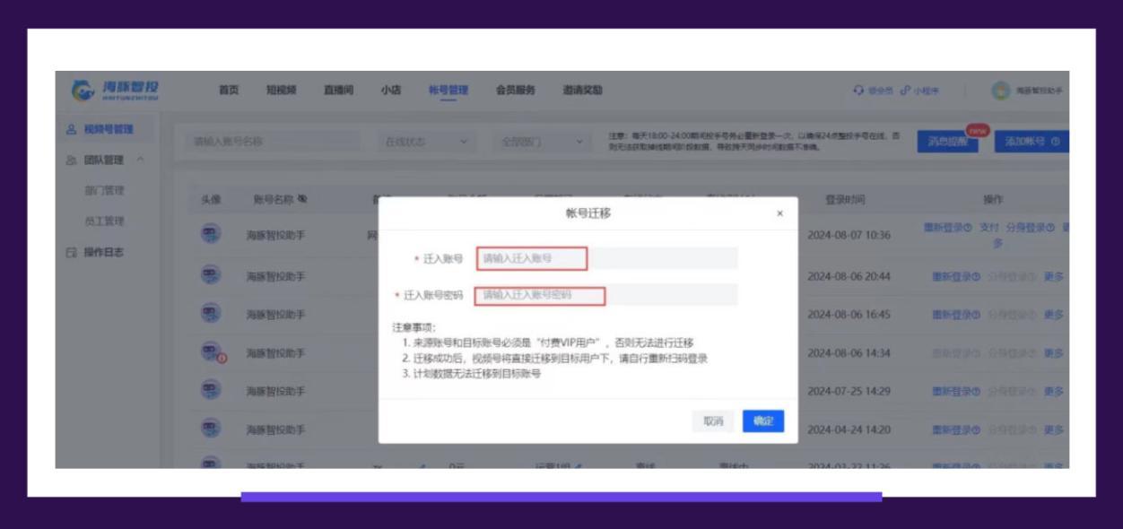
Task: Click the first 海豚智投助手 account avatar
Action: coord(211,231)
